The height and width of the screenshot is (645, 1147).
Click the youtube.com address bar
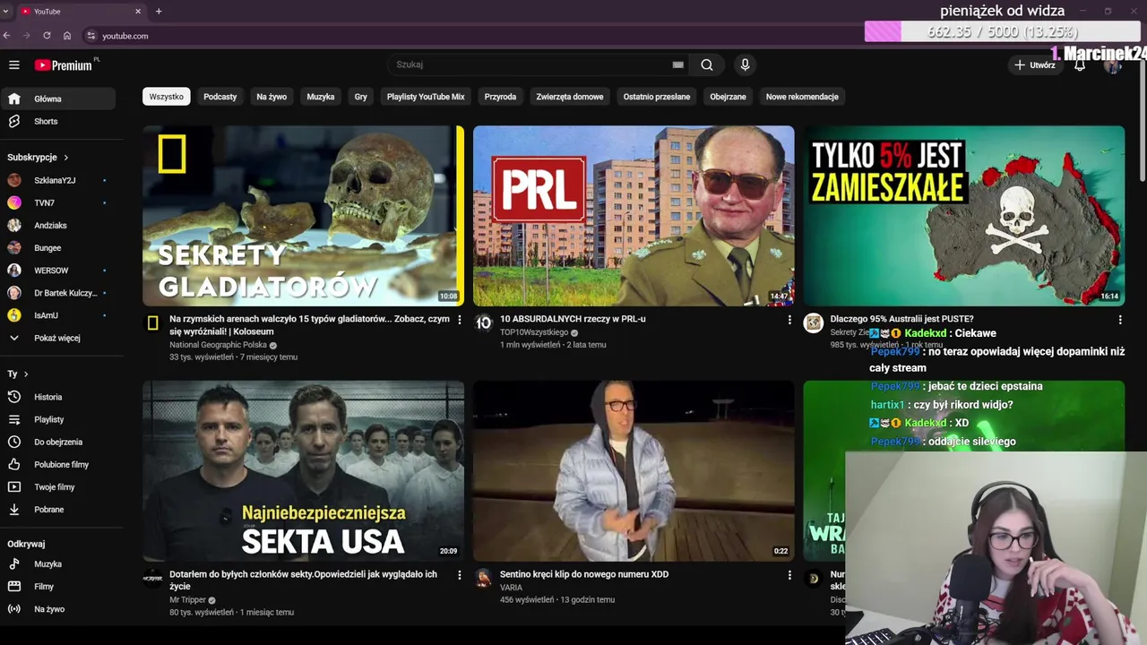click(125, 36)
